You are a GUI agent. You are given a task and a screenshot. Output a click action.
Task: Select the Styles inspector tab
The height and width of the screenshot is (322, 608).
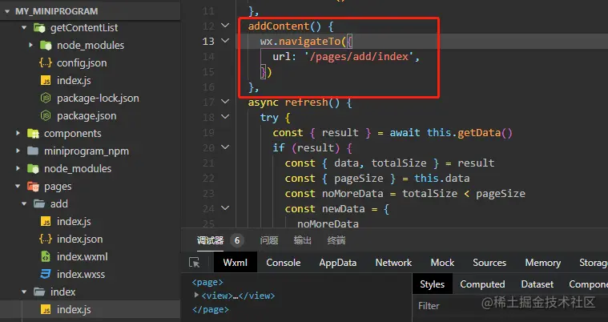coord(432,284)
